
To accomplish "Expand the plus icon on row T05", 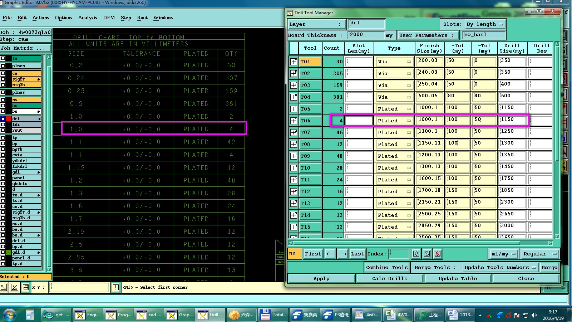I will (294, 109).
